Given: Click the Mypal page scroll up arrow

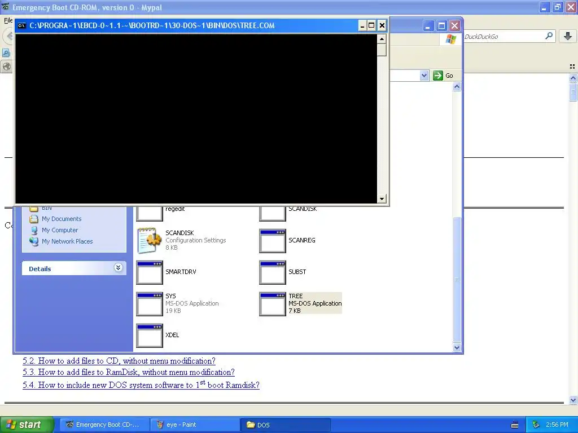Looking at the screenshot, I should pos(573,78).
